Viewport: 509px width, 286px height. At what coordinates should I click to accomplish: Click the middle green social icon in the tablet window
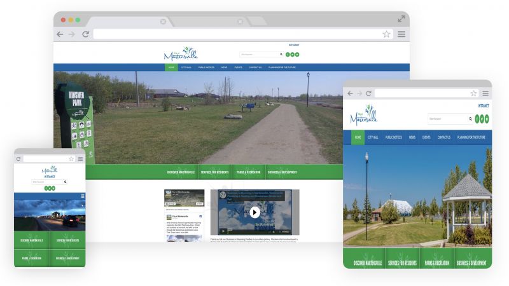pos(482,119)
